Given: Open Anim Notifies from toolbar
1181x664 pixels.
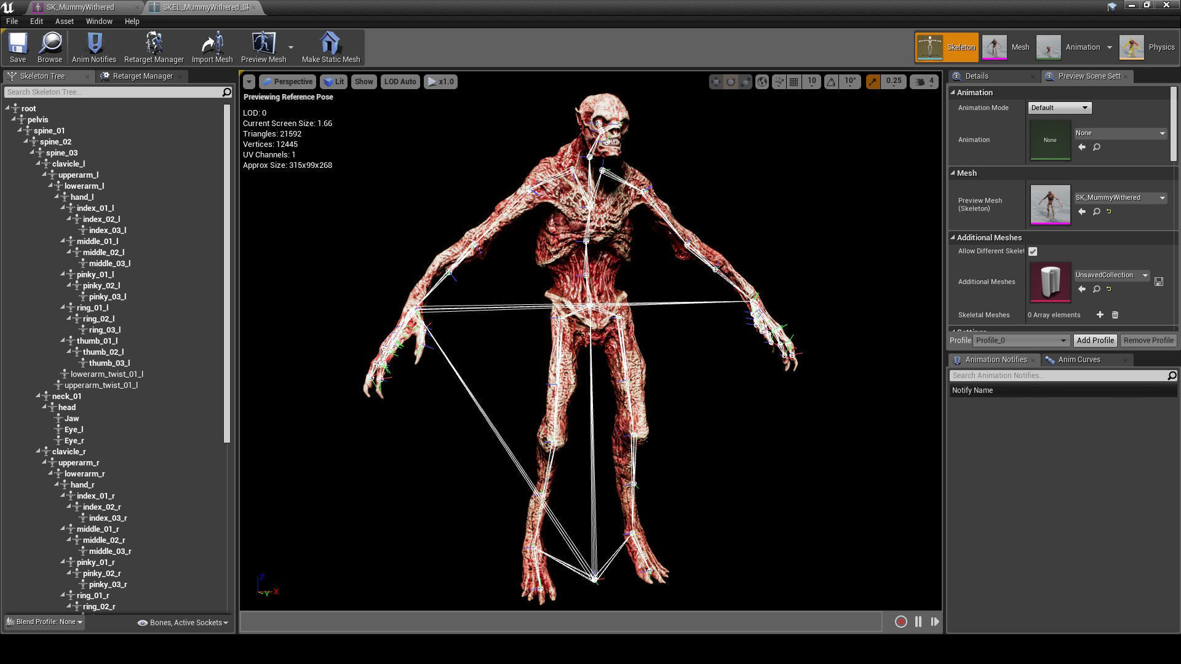Looking at the screenshot, I should pyautogui.click(x=94, y=47).
